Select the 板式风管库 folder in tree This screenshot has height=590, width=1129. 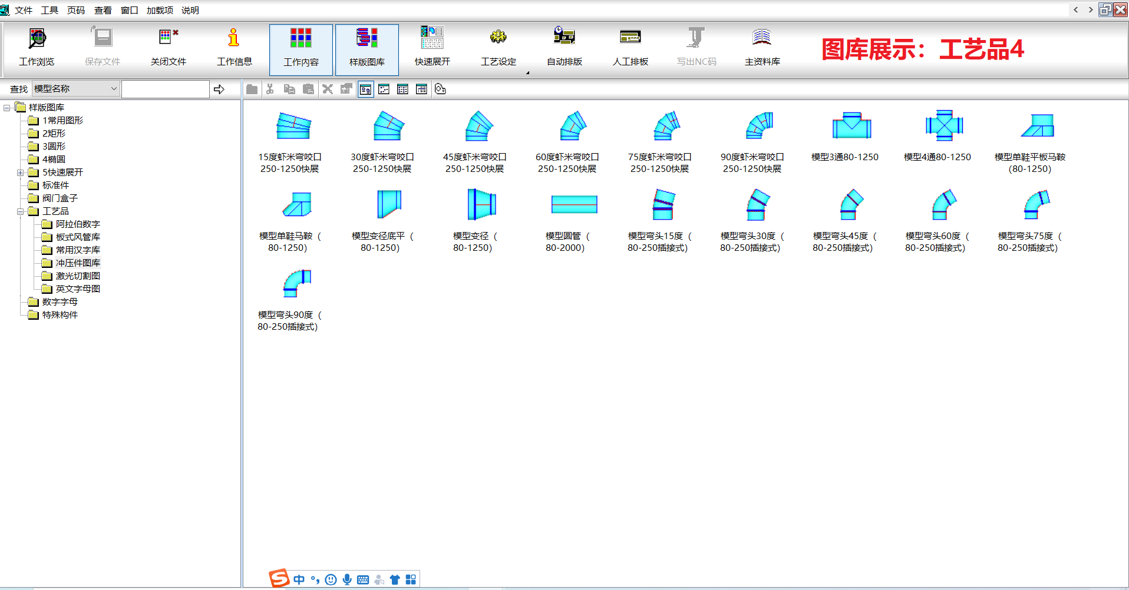[77, 237]
